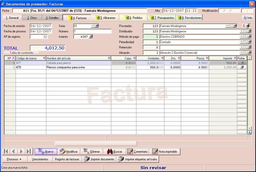
Task: Open ficha icon next to Asiento 4387
Action: [x=91, y=37]
